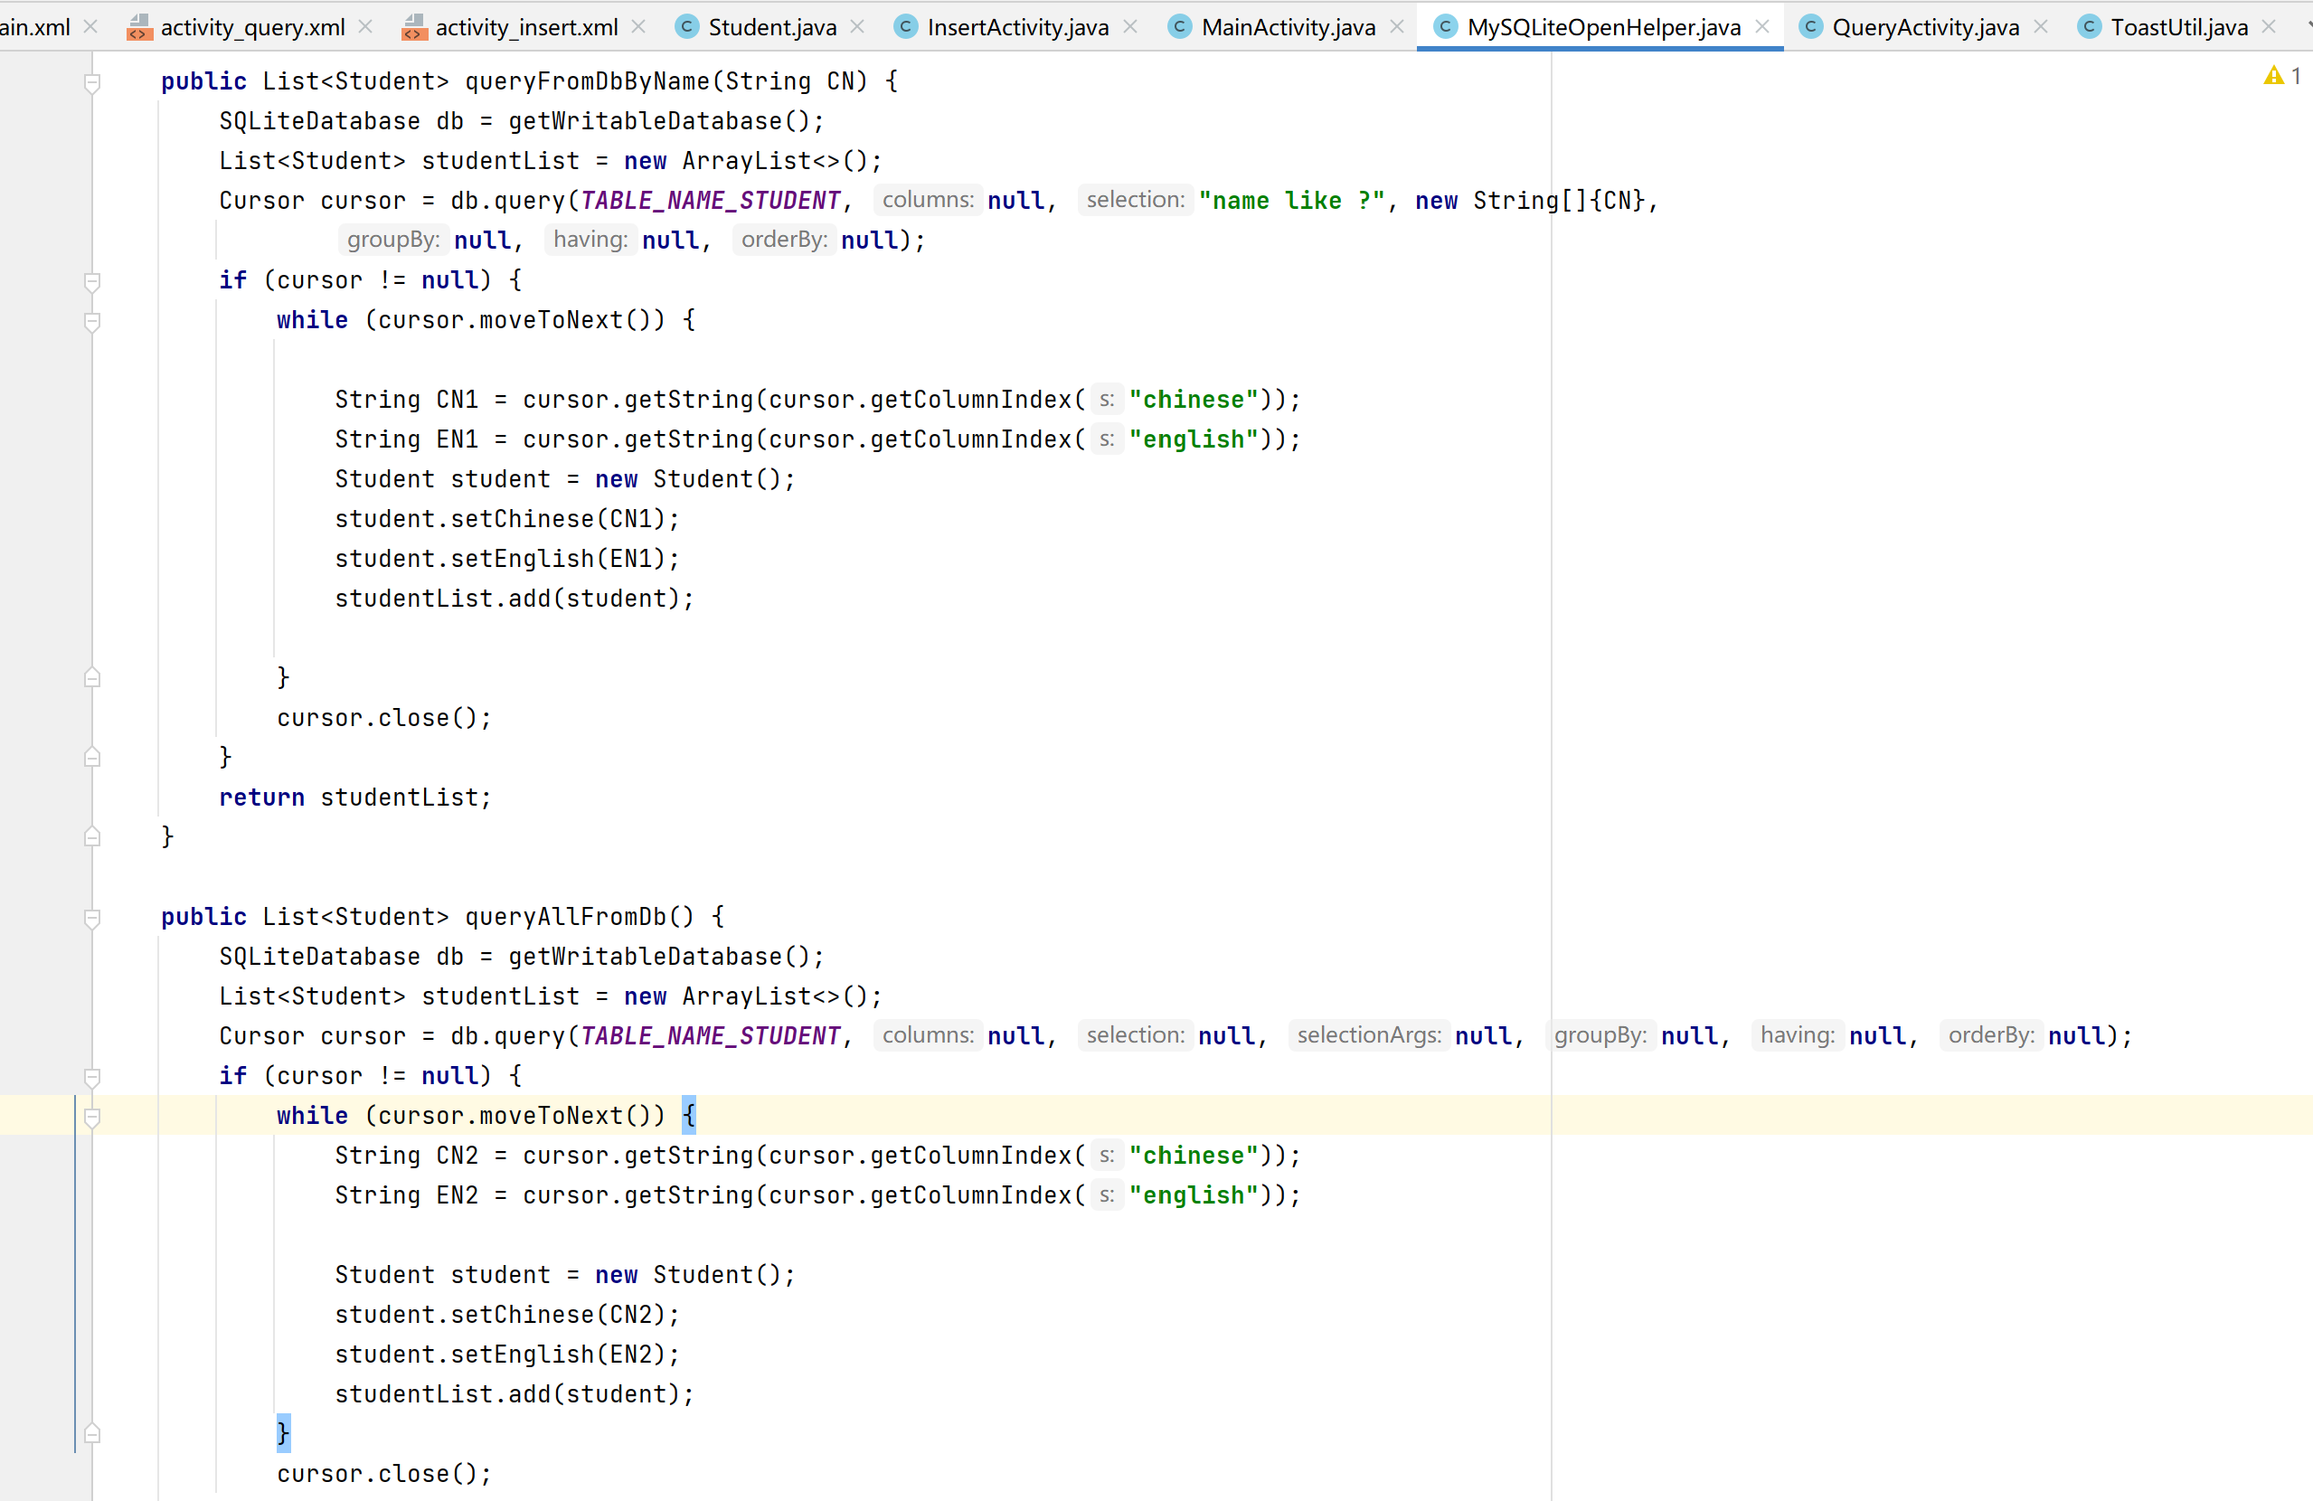This screenshot has height=1501, width=2313.
Task: Click the class icon on MySQLiteOpenHelper.java tab
Action: [x=1446, y=27]
